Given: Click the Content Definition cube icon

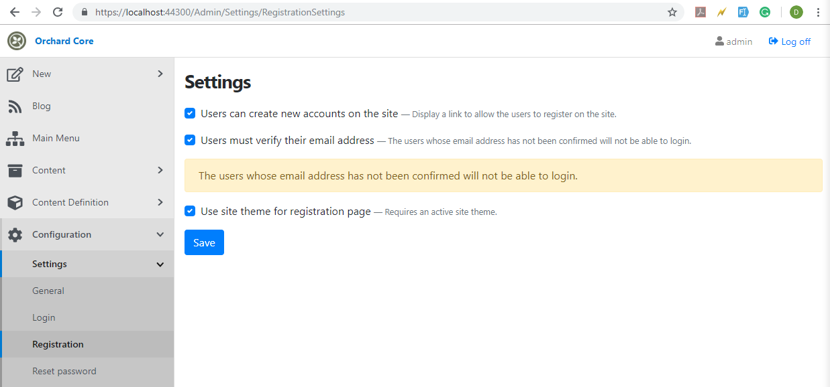Looking at the screenshot, I should [15, 202].
